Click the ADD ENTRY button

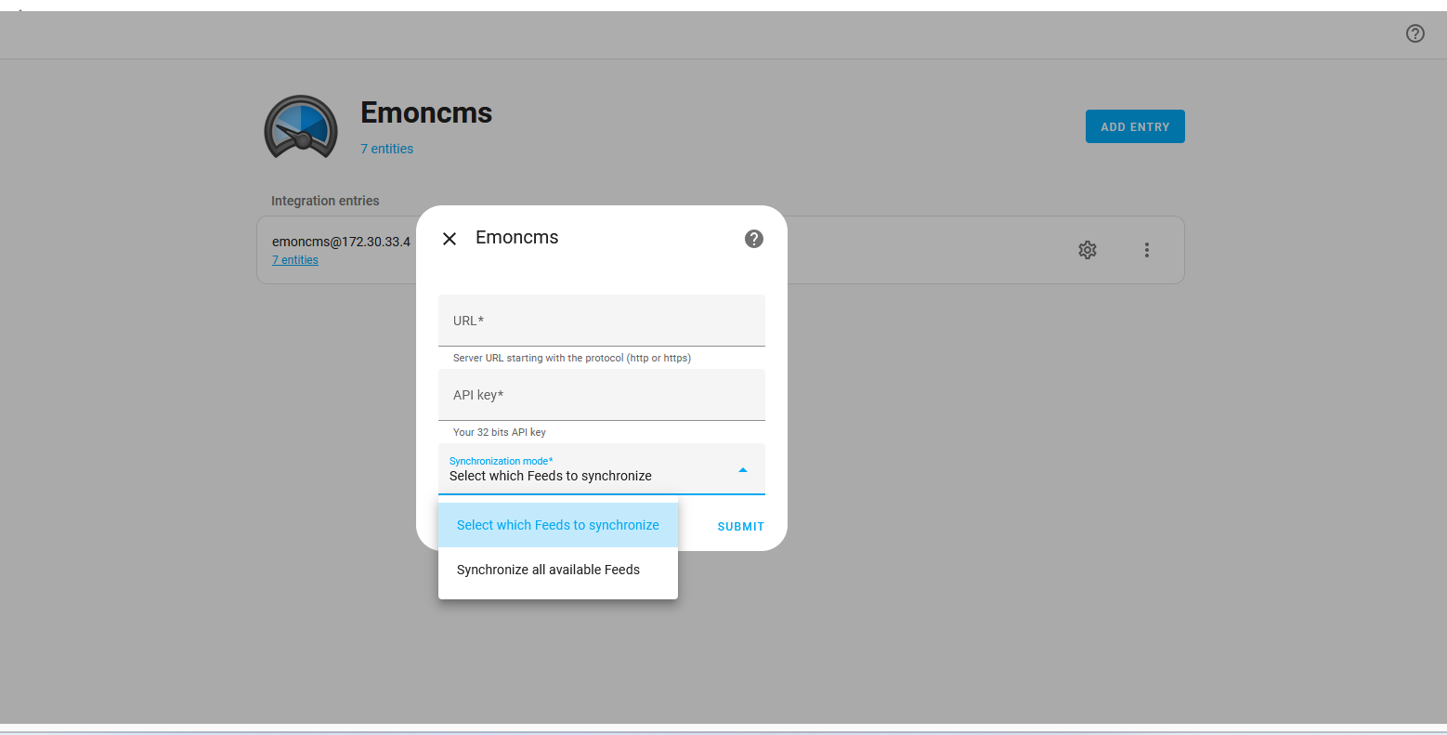coord(1135,126)
